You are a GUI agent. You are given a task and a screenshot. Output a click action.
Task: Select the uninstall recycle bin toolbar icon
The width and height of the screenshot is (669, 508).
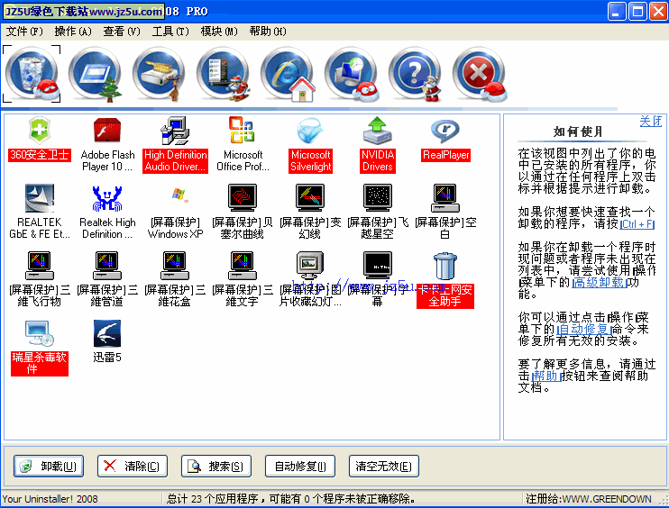(32, 74)
